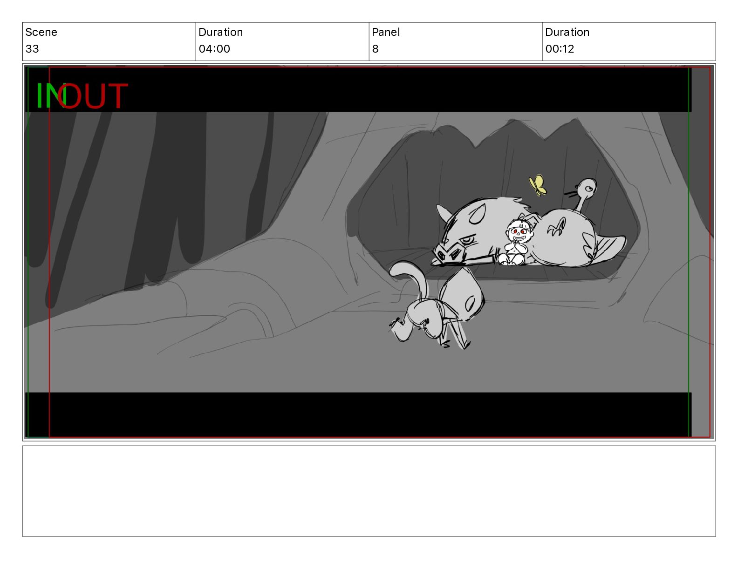
Task: Click the Panel label text
Action: point(386,32)
